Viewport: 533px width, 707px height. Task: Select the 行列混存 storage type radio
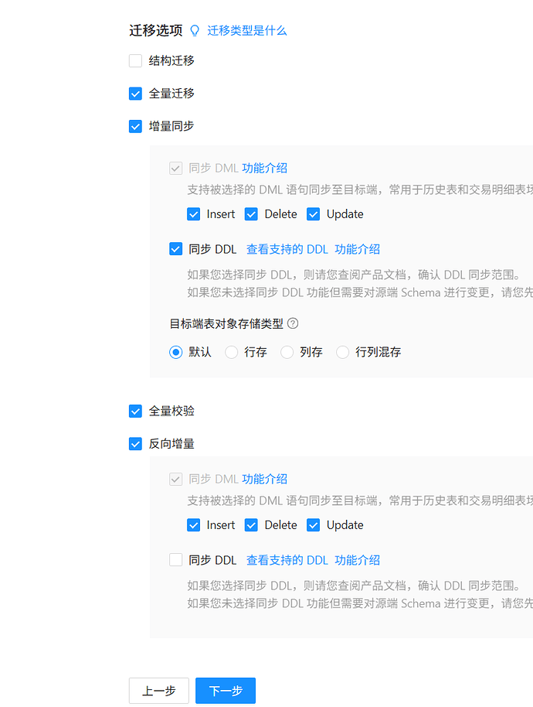[x=342, y=352]
